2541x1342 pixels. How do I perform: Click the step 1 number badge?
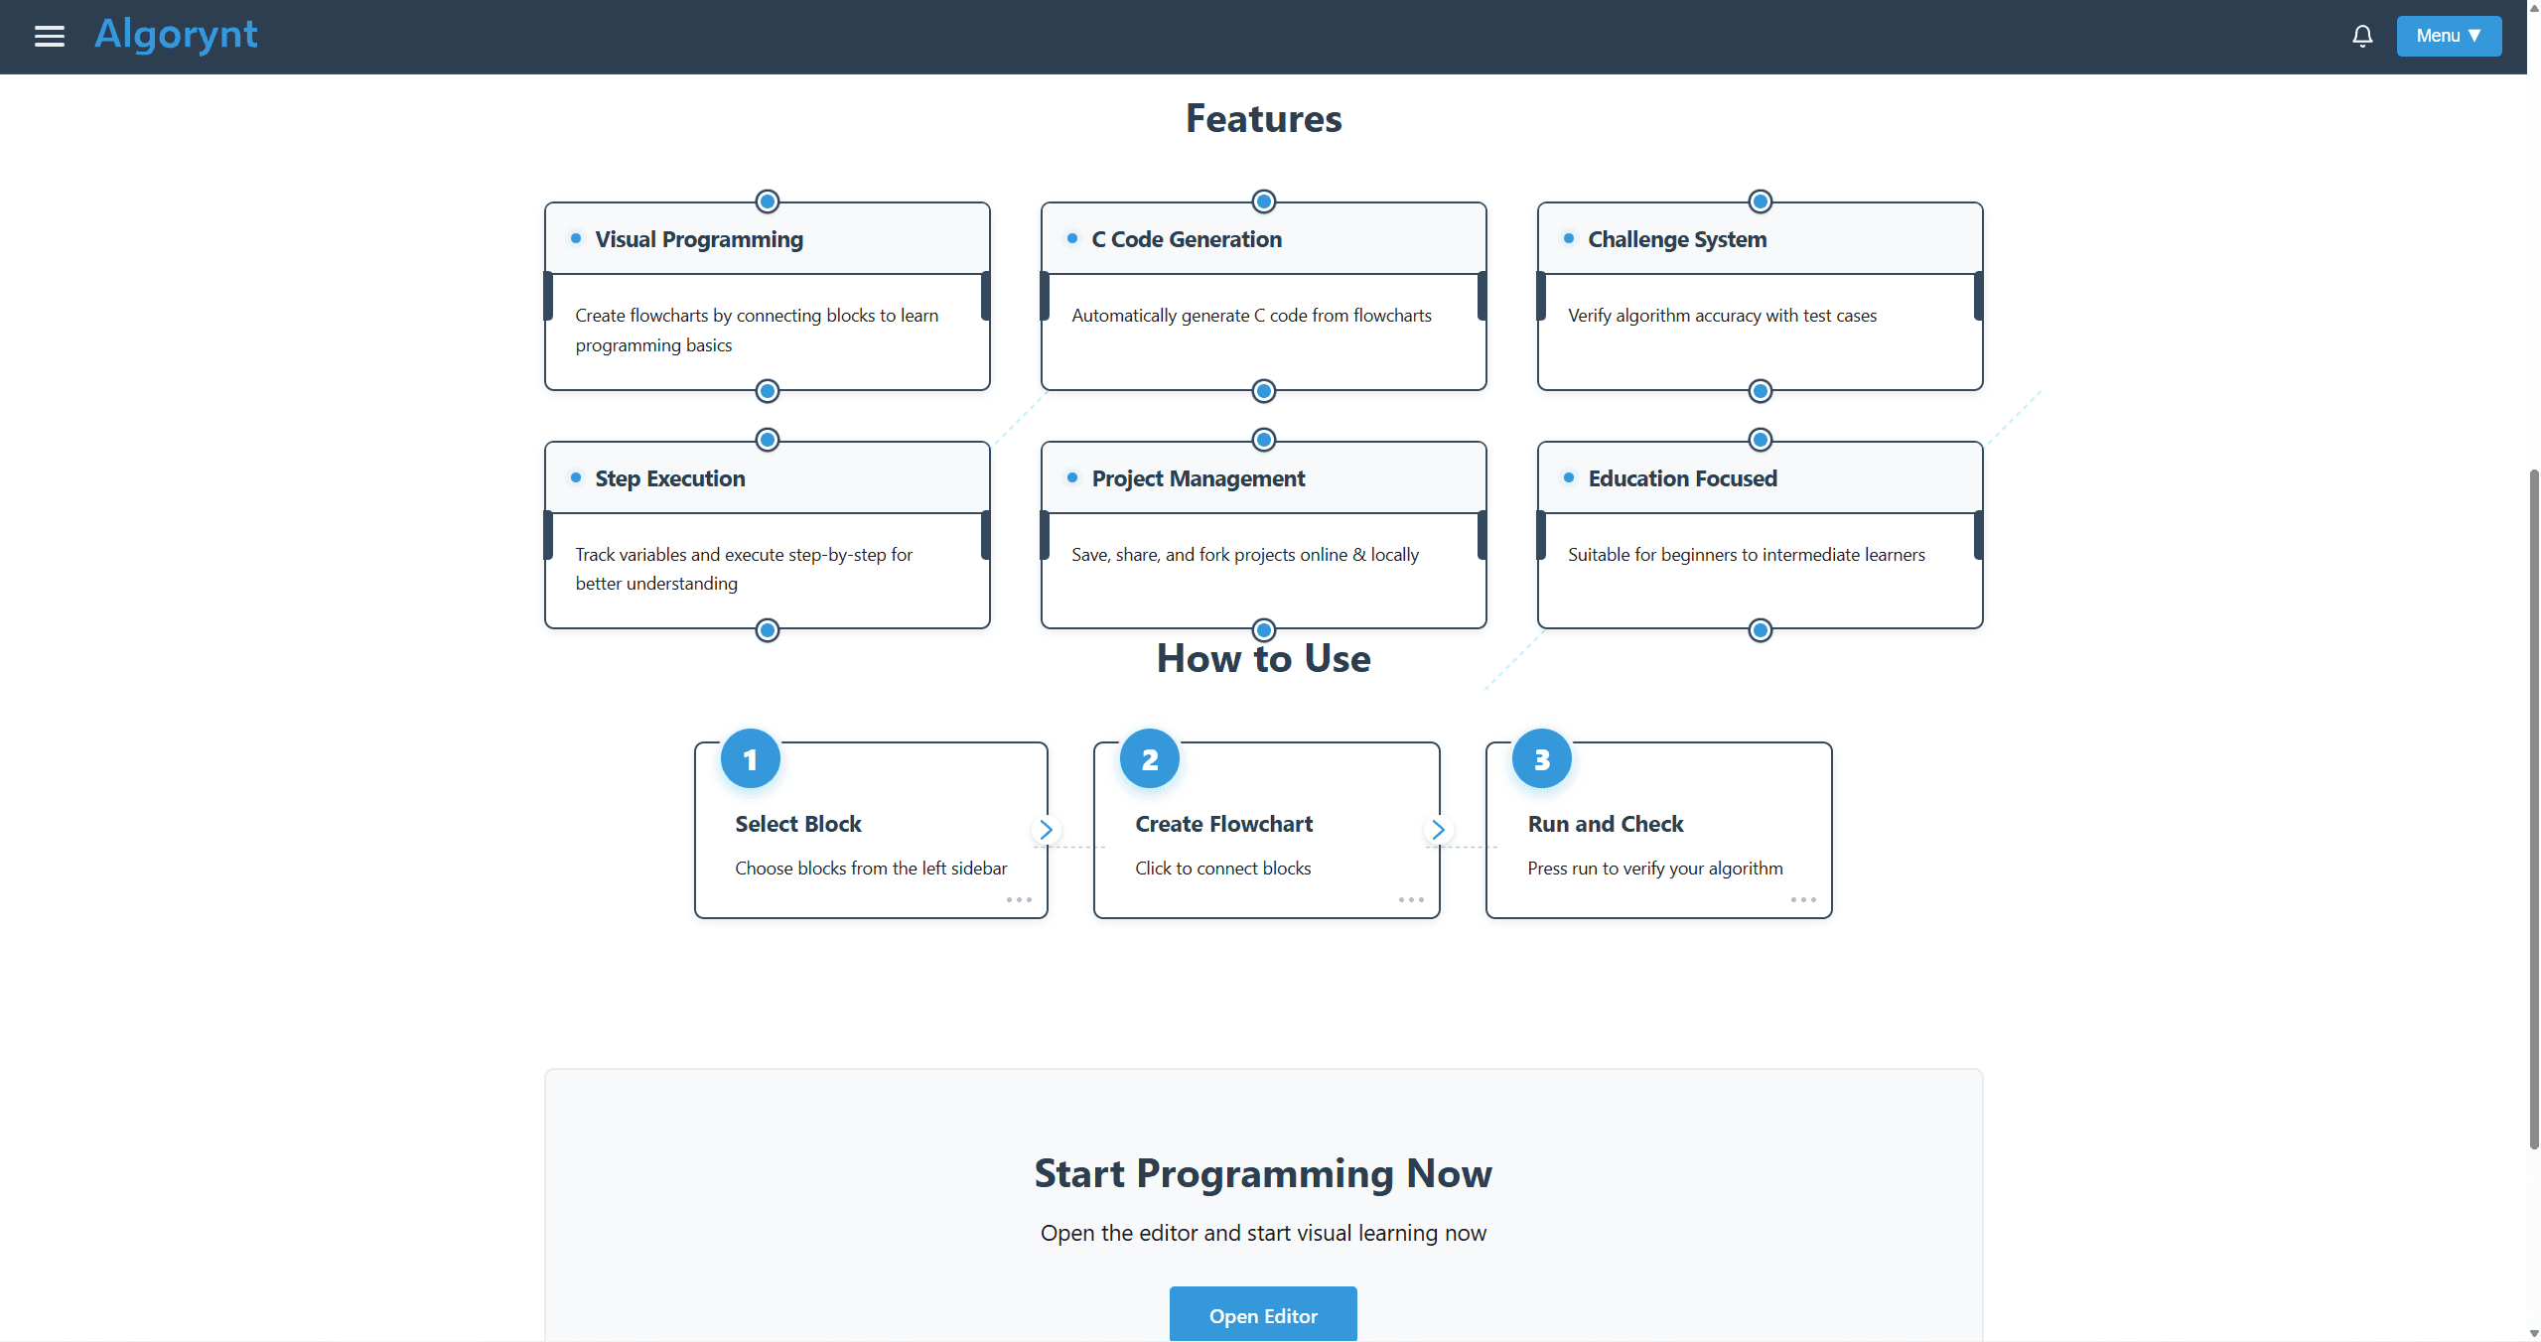[x=750, y=759]
